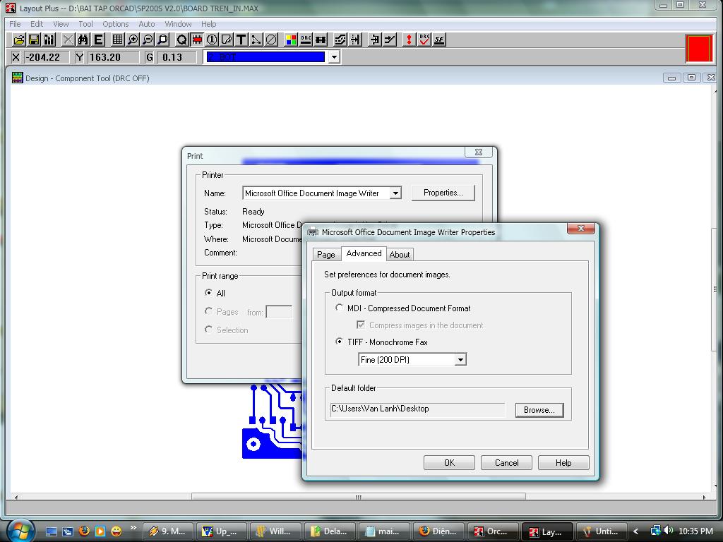This screenshot has width=723, height=542.
Task: Click the Reconnect mode toolbar icon
Action: [x=321, y=40]
